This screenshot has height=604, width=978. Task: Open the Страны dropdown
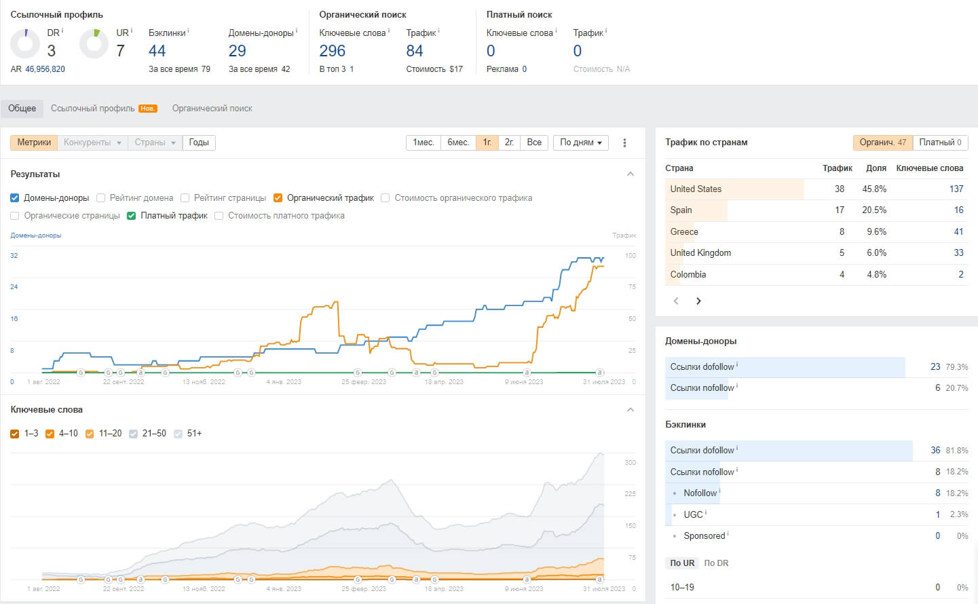155,143
